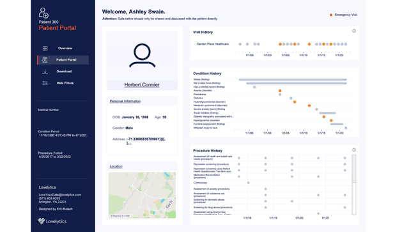This screenshot has height=232, width=409.
Task: Click the patient address coordinates link
Action: (146, 141)
